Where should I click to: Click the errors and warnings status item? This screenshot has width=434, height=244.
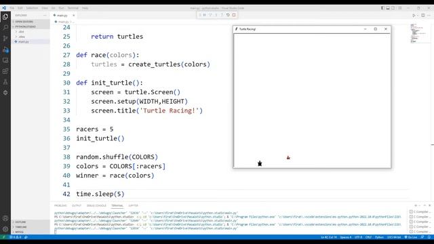tap(16, 237)
